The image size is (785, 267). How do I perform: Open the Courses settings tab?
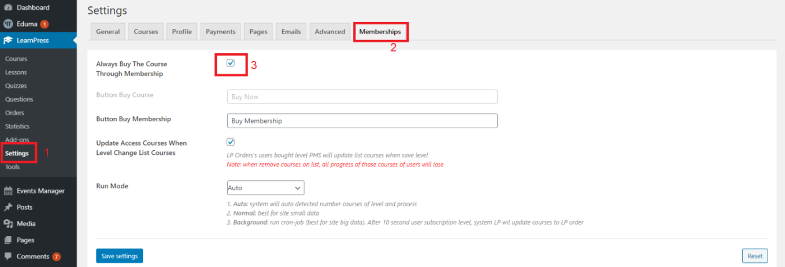(146, 32)
